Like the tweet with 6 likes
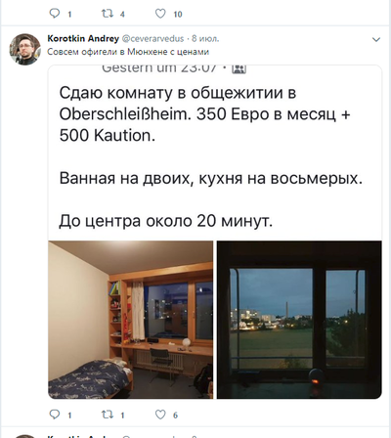Image resolution: width=391 pixels, height=438 pixels. (160, 415)
